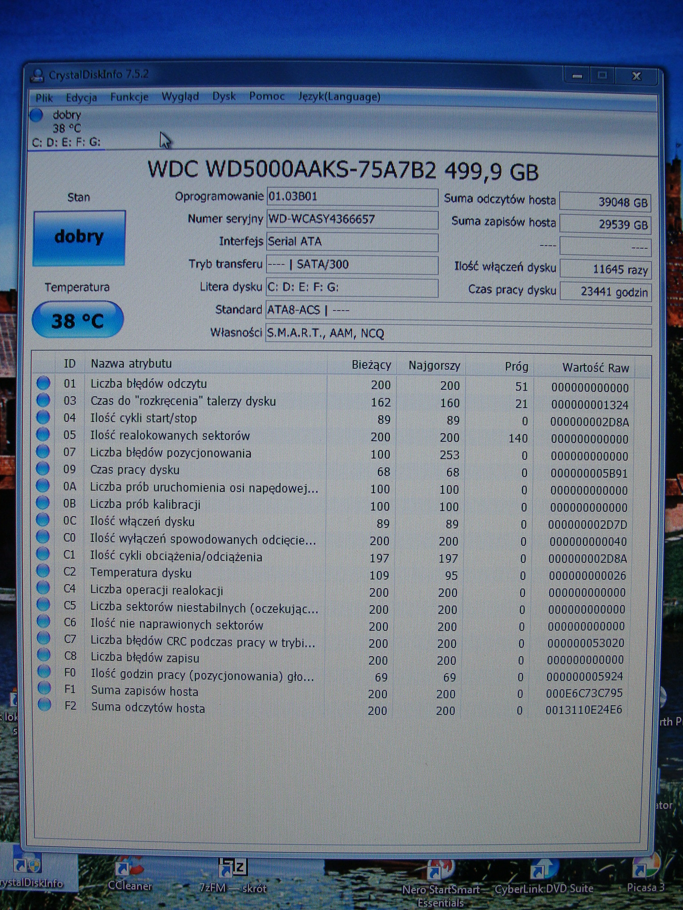Click the Oprogramowanie field 01.03B01
The width and height of the screenshot is (683, 910).
(x=352, y=197)
